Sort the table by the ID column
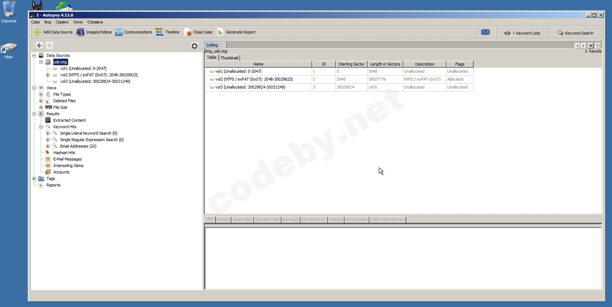 coord(324,64)
